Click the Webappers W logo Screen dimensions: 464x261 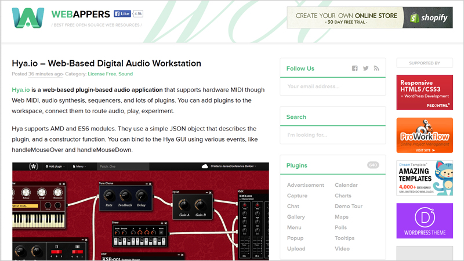[28, 18]
